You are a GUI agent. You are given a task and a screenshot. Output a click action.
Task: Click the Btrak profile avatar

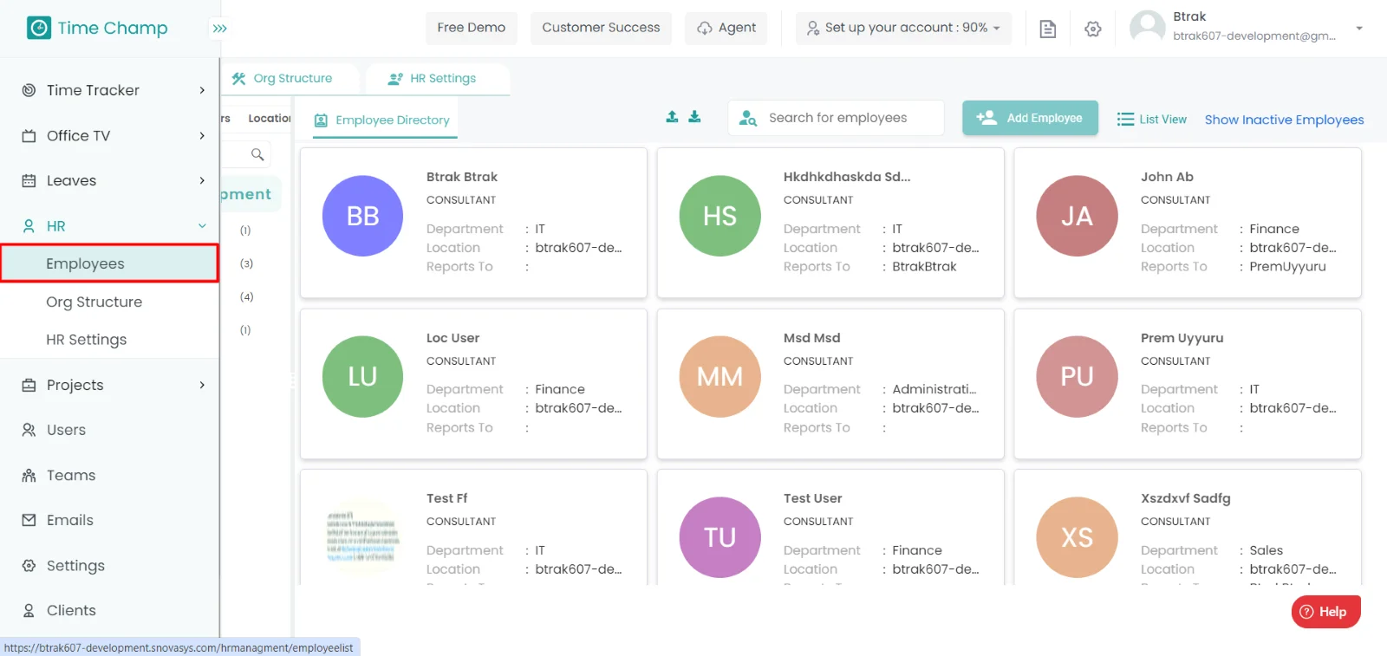(1147, 27)
